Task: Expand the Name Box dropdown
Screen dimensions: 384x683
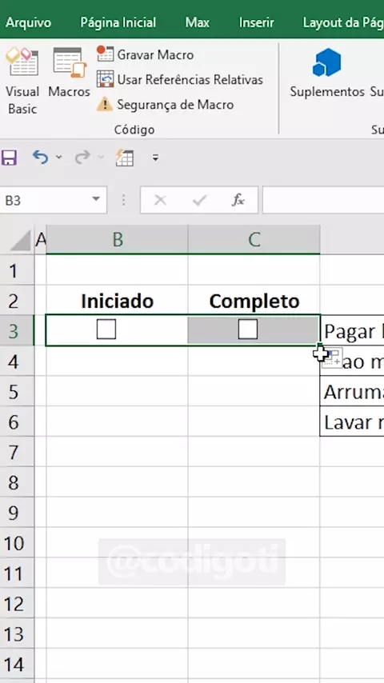Action: click(96, 200)
